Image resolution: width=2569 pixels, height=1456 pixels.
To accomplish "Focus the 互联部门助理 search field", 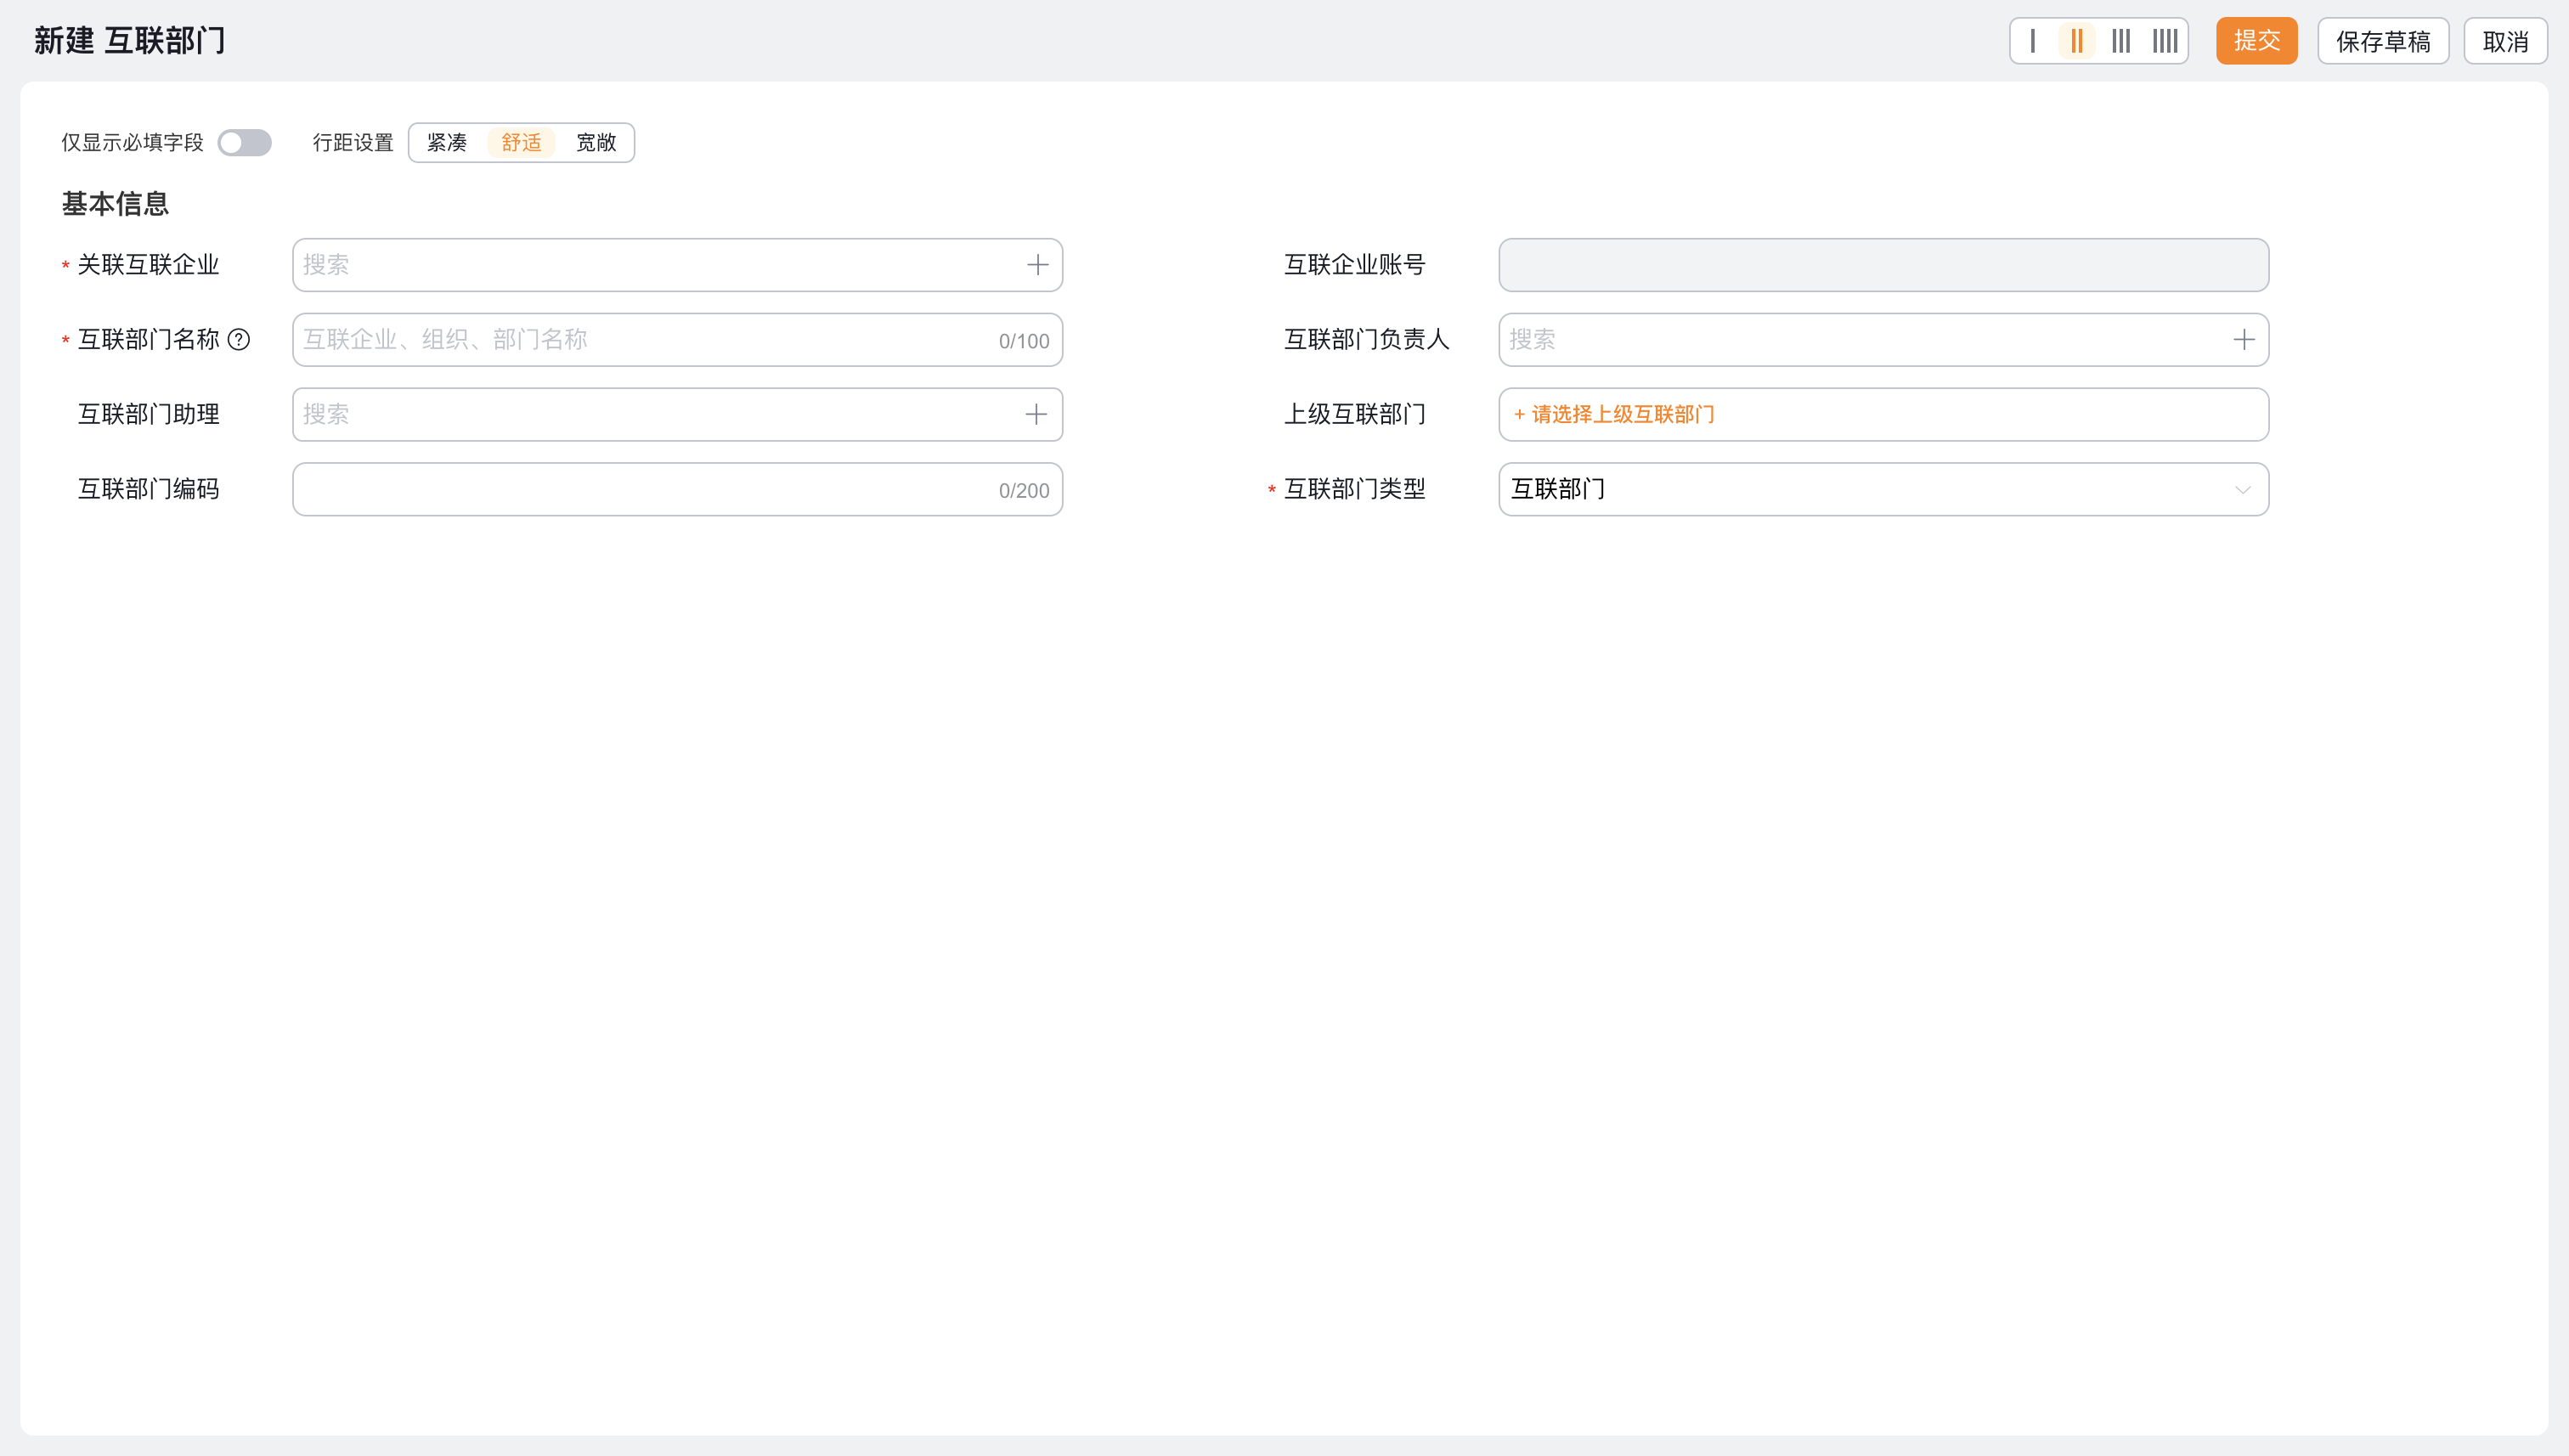I will (677, 415).
